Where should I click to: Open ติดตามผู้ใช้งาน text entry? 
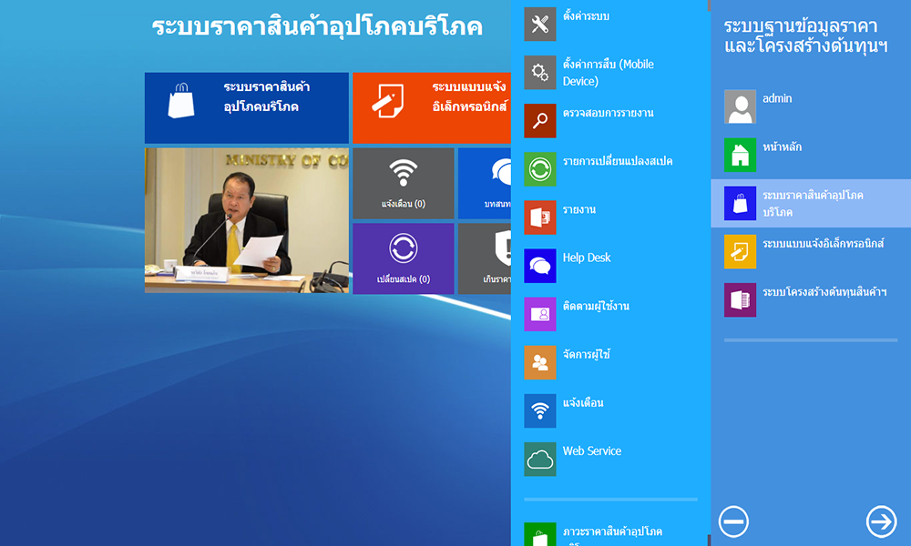(596, 306)
